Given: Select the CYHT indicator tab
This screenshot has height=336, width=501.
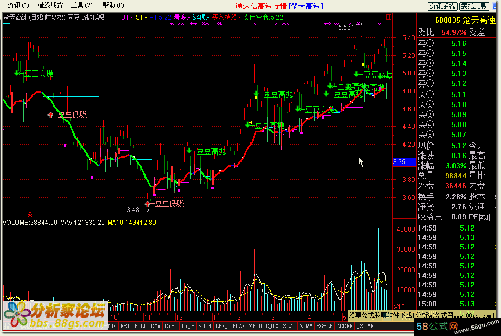Looking at the screenshot, I should click(171, 326).
